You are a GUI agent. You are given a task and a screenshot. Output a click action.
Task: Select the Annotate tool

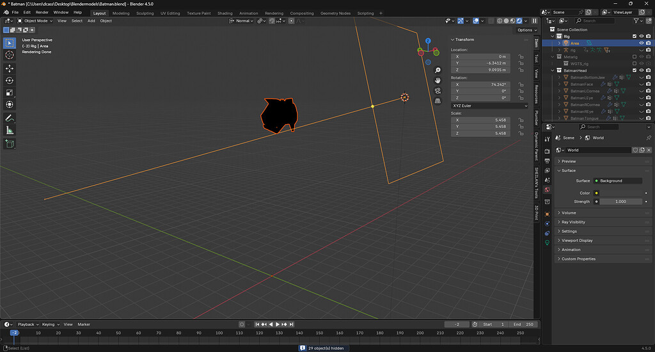[10, 118]
